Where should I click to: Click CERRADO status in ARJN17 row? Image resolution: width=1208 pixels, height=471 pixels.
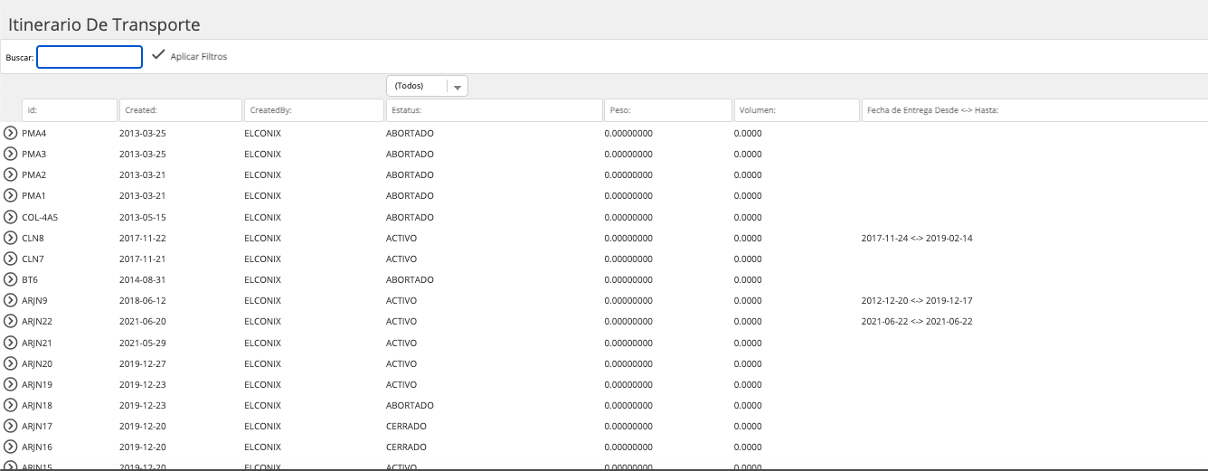pos(406,426)
